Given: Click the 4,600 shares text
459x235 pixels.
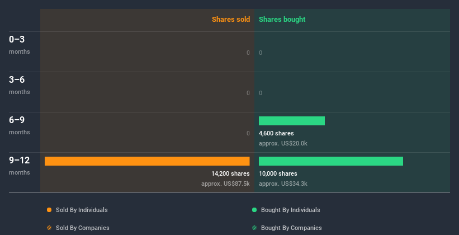Looking at the screenshot, I should 276,133.
